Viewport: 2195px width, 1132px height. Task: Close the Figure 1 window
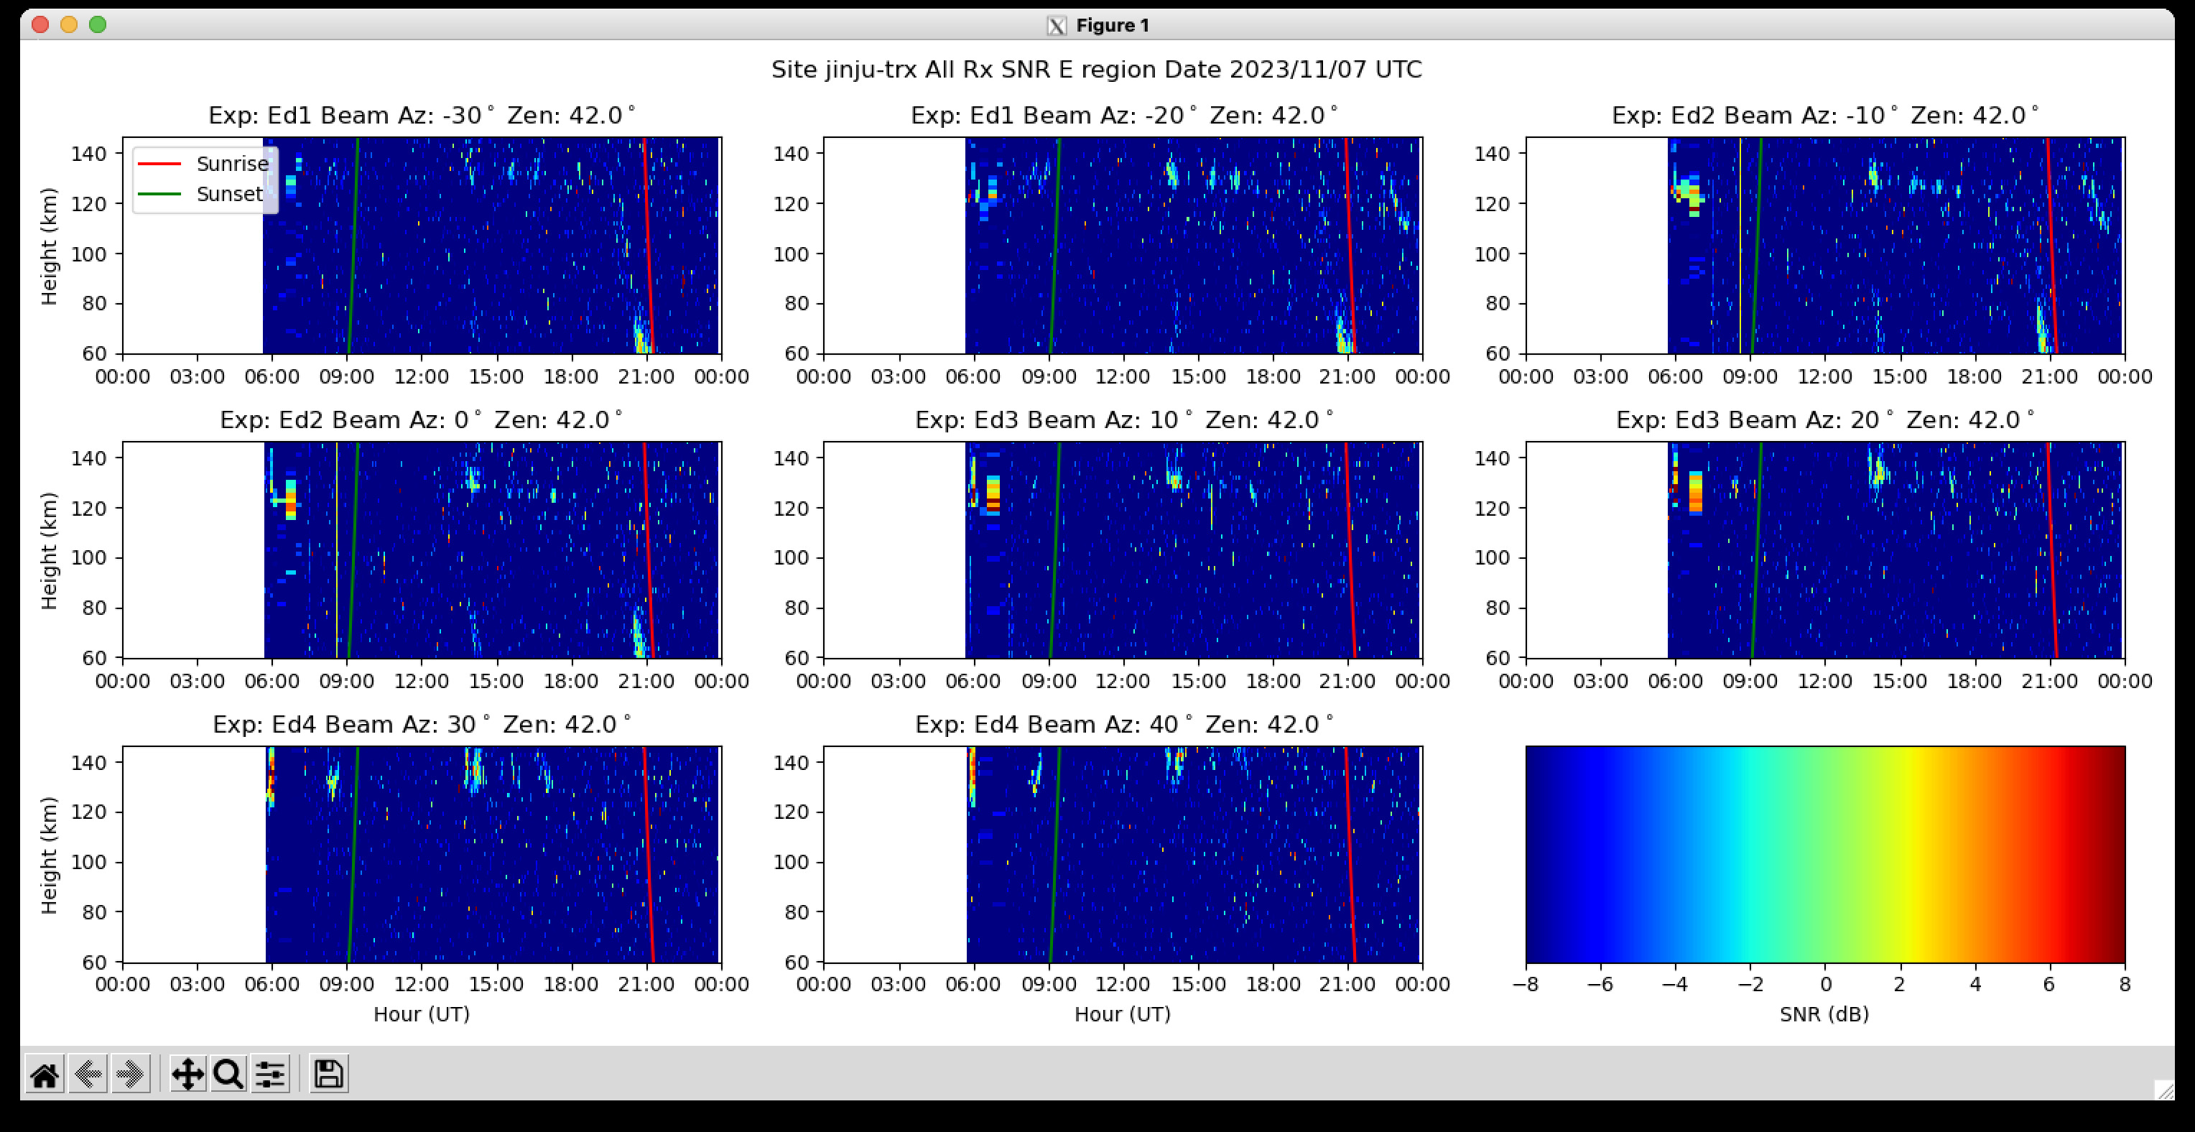(40, 24)
